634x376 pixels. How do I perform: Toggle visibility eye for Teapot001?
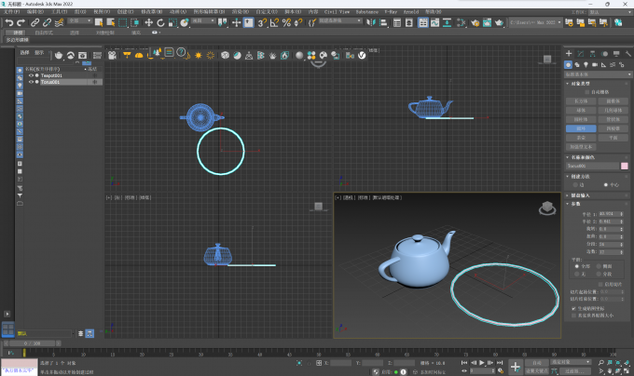(31, 75)
